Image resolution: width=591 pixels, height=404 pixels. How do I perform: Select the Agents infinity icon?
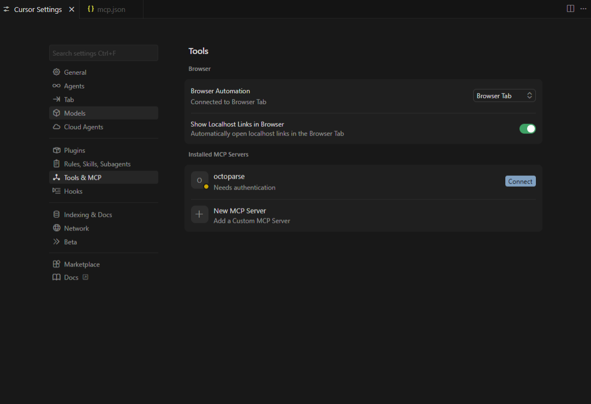(56, 86)
